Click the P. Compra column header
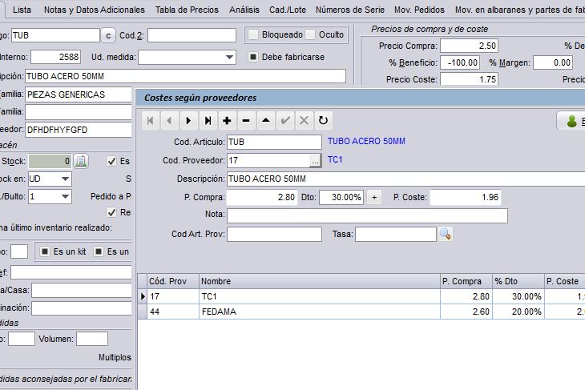 click(466, 281)
